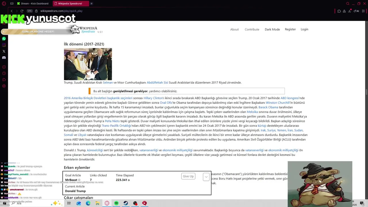
Task: Follow the Abdülfettah Sisi link
Action: [x=157, y=83]
